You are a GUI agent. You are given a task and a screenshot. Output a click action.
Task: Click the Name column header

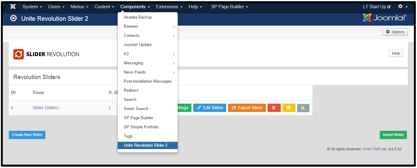(38, 93)
